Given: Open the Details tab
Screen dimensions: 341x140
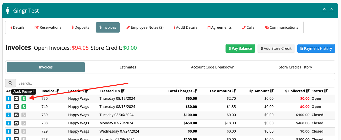Looking at the screenshot, I should [x=17, y=27].
